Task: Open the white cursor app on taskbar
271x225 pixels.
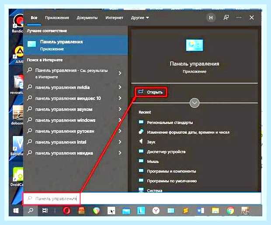Action: pyautogui.click(x=111, y=211)
